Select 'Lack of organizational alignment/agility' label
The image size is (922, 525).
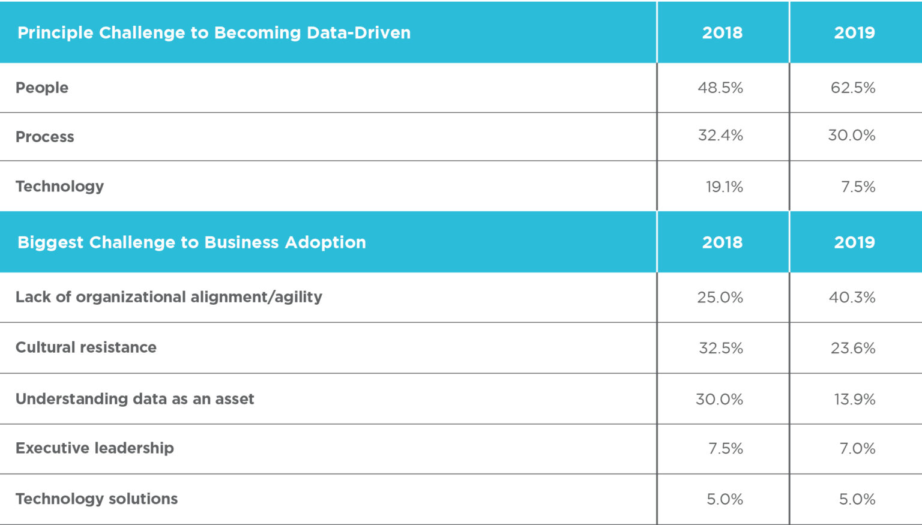pyautogui.click(x=169, y=297)
